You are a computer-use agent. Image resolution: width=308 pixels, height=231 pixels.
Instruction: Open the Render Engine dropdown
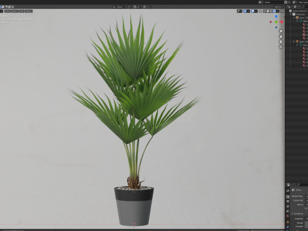tap(307, 196)
